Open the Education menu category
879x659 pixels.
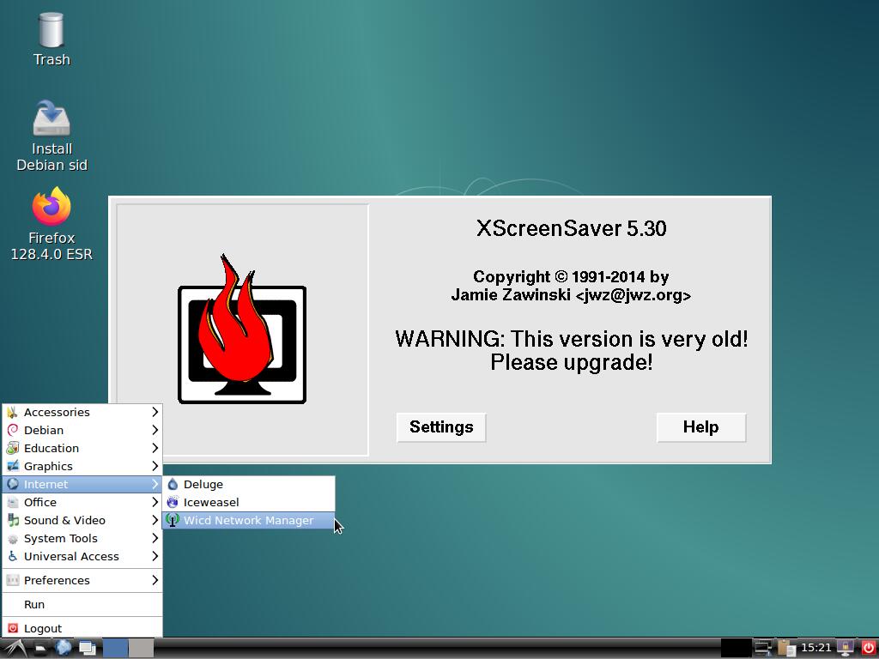(82, 448)
